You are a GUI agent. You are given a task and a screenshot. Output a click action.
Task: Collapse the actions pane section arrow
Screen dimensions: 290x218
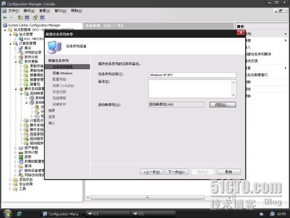click(285, 34)
